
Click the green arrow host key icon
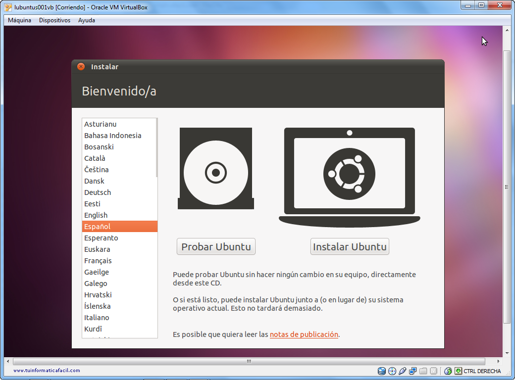coord(458,371)
